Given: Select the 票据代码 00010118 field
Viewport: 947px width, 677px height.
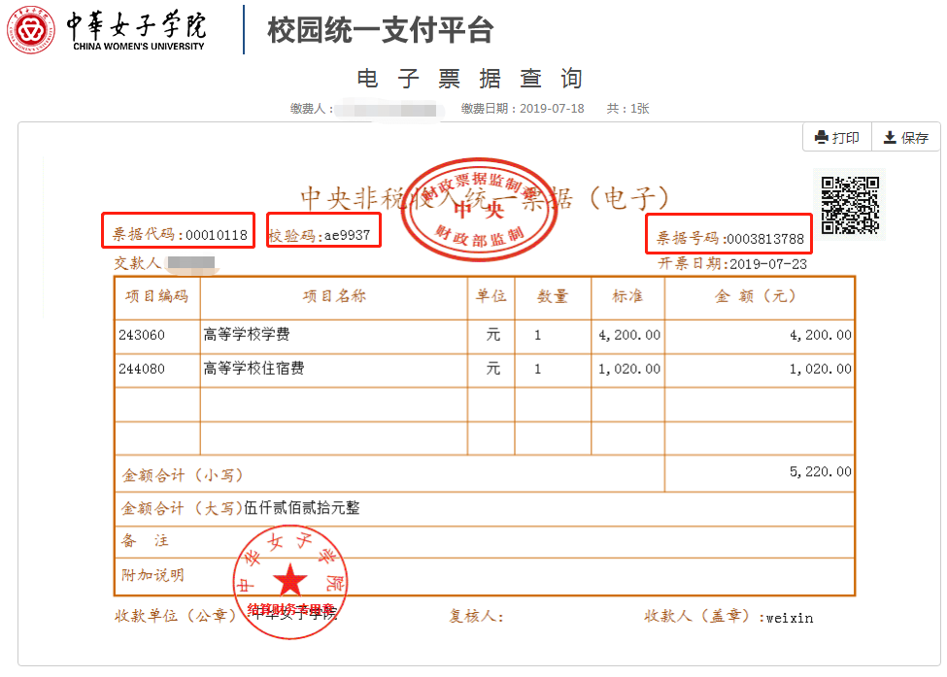Looking at the screenshot, I should coord(179,234).
